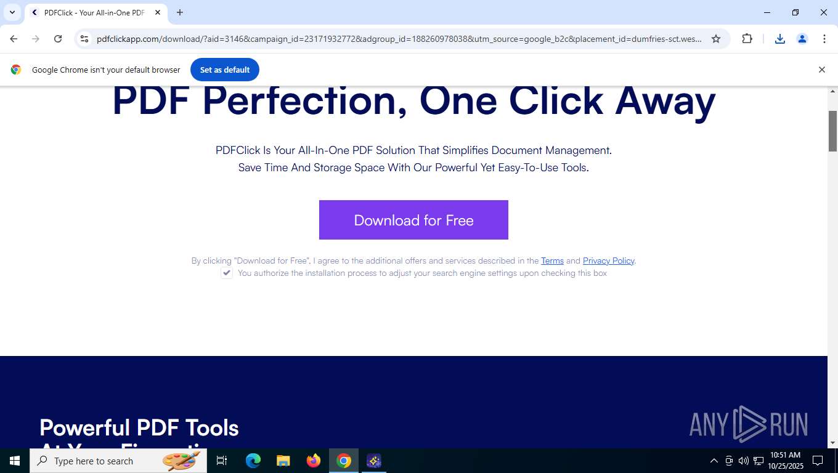The width and height of the screenshot is (838, 473).
Task: Select the PDFClick browser tab
Action: point(94,12)
